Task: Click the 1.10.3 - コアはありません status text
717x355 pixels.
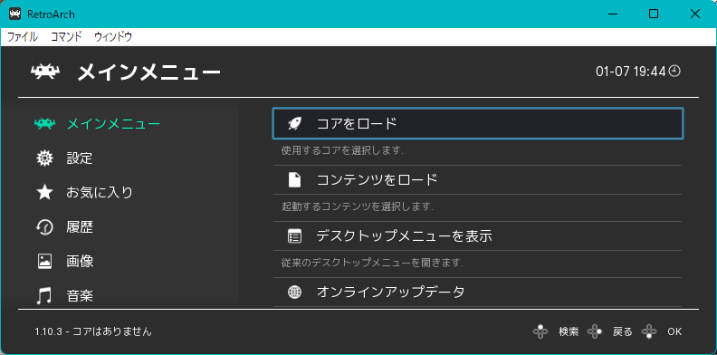Action: [93, 331]
